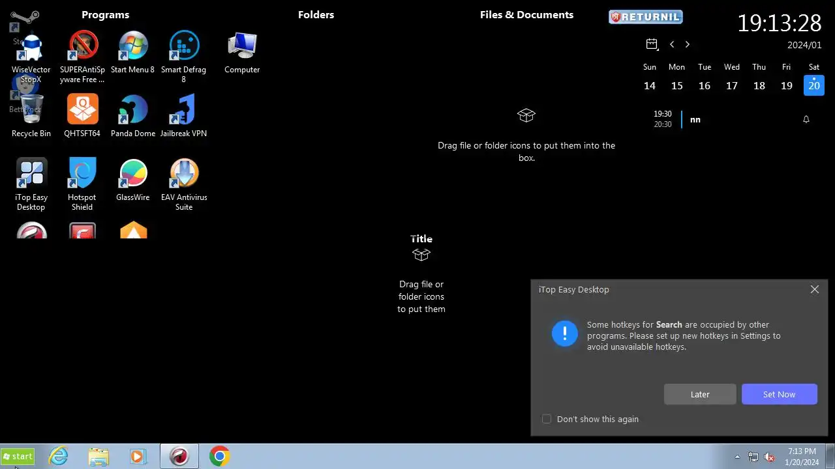Screen dimensions: 835x469
Task: Go to previous week in calendar
Action: coord(672,44)
